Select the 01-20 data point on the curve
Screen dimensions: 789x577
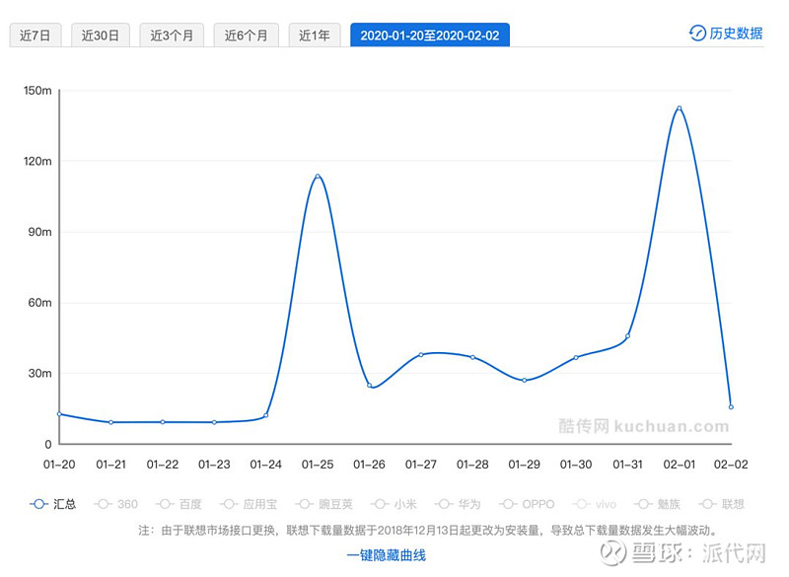(x=59, y=414)
